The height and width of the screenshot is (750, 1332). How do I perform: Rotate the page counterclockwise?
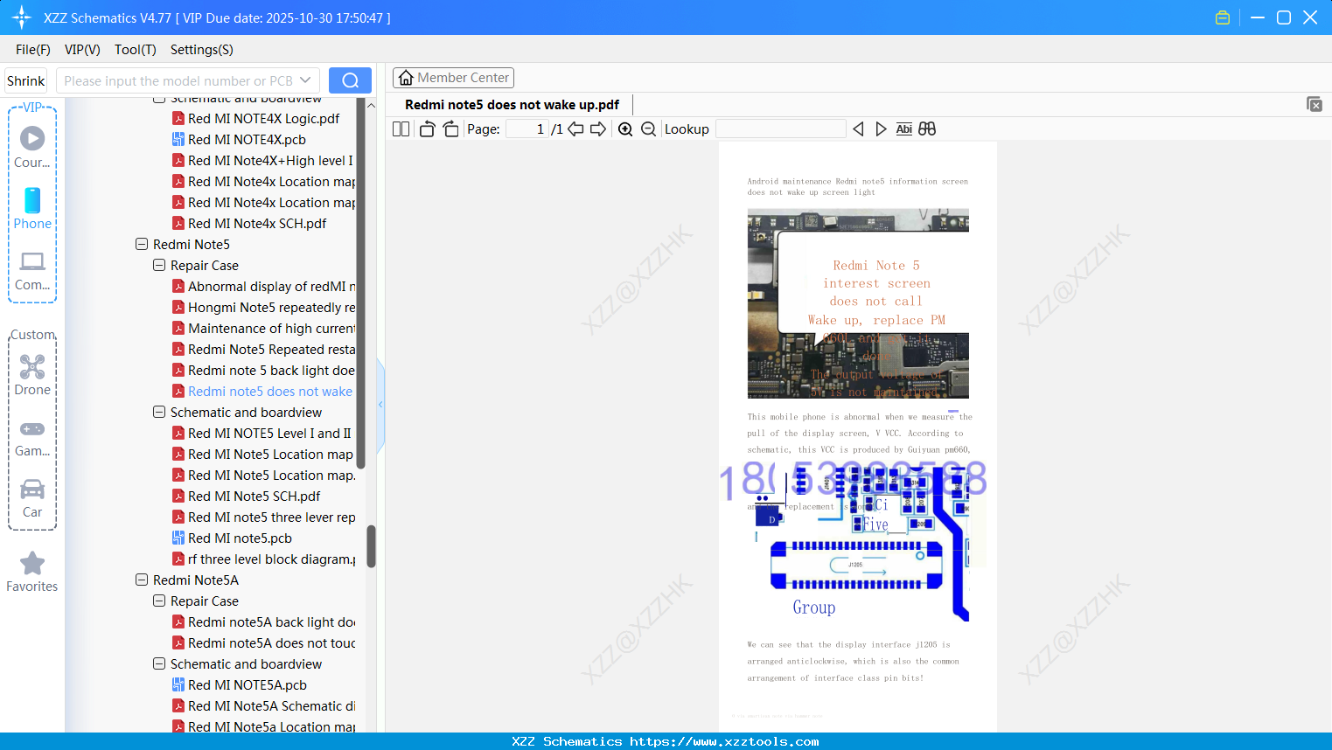click(427, 129)
